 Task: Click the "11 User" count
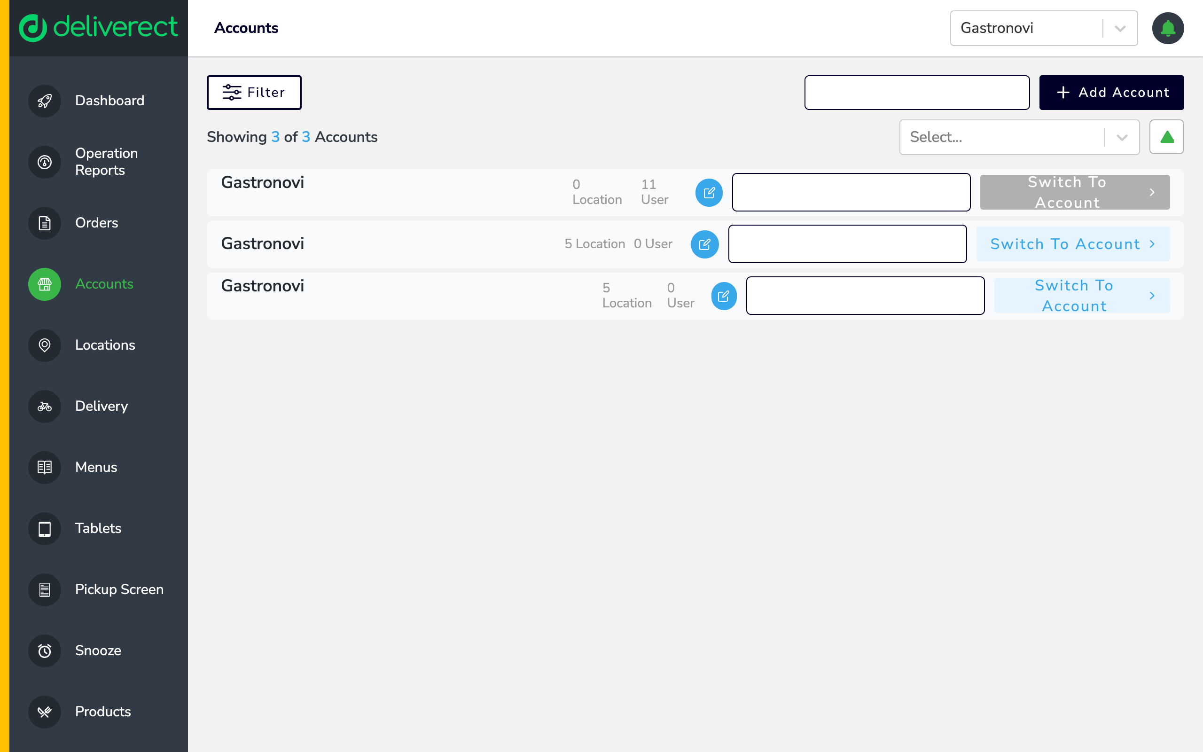pos(655,192)
